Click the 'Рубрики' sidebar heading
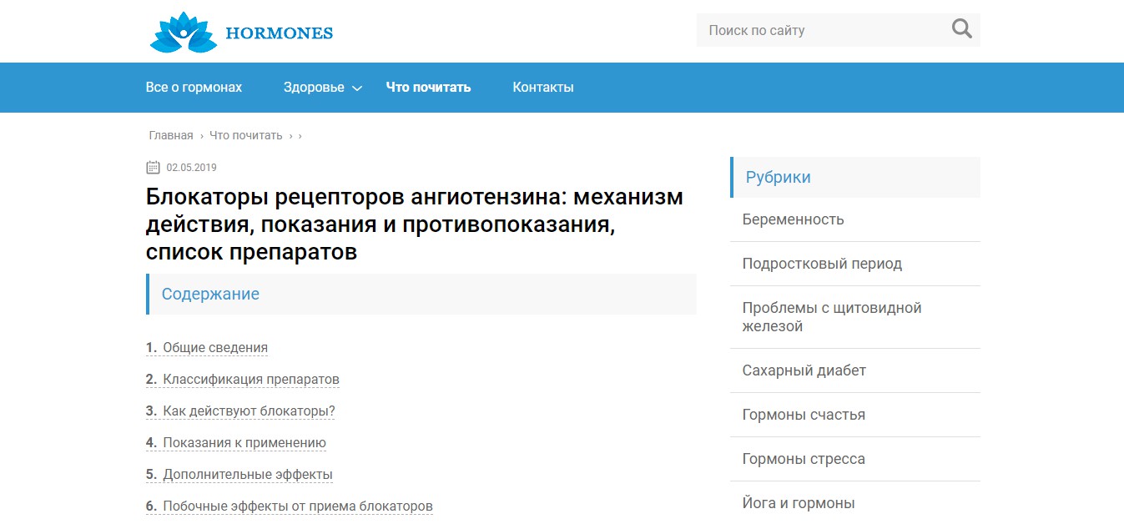Viewport: 1124px width, 524px height. (x=778, y=177)
